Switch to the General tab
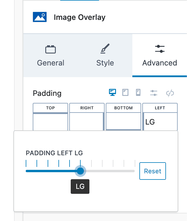This screenshot has height=221, width=187. click(x=51, y=56)
